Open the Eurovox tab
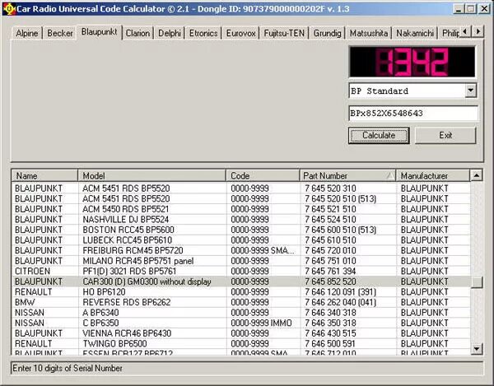 (240, 33)
